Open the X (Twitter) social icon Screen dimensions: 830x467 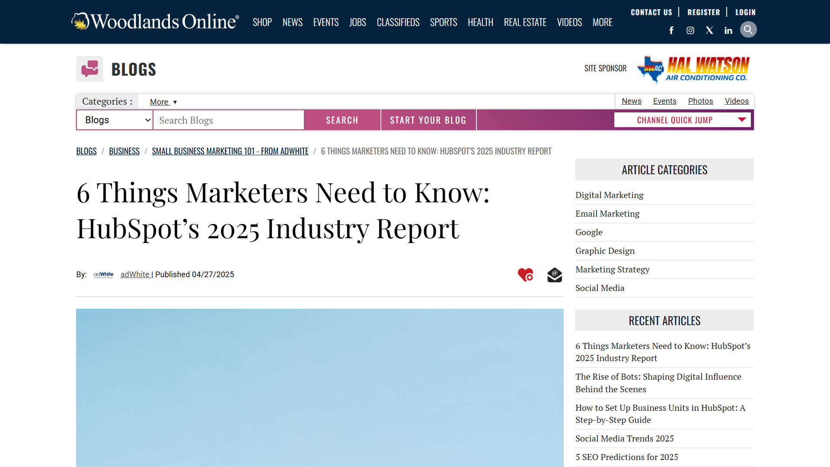[x=709, y=30]
